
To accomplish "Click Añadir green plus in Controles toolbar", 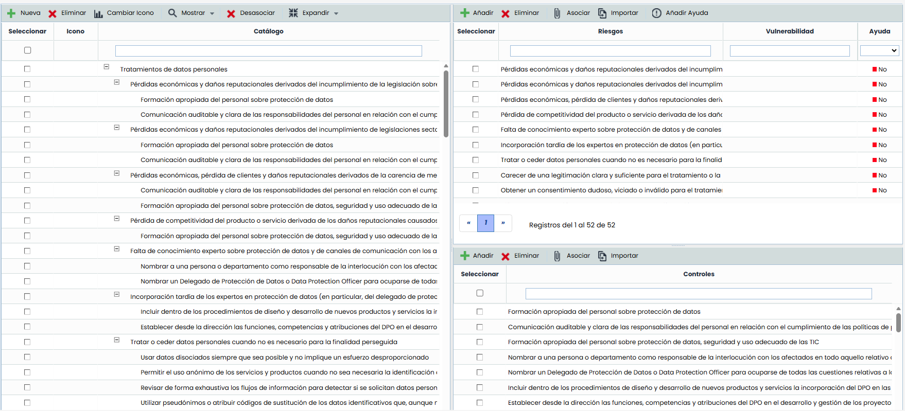I will coord(465,256).
